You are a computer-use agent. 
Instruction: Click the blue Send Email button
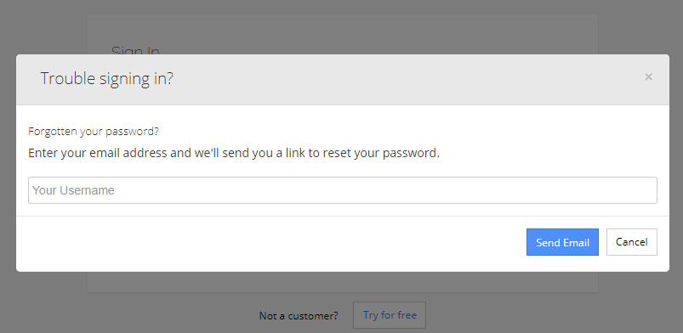tap(562, 242)
